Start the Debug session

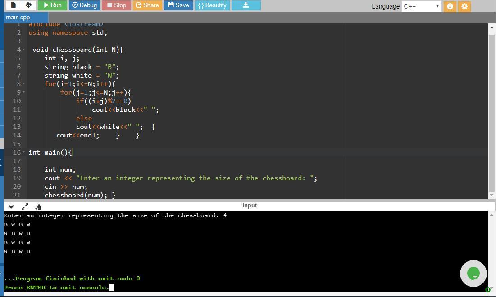[x=84, y=5]
